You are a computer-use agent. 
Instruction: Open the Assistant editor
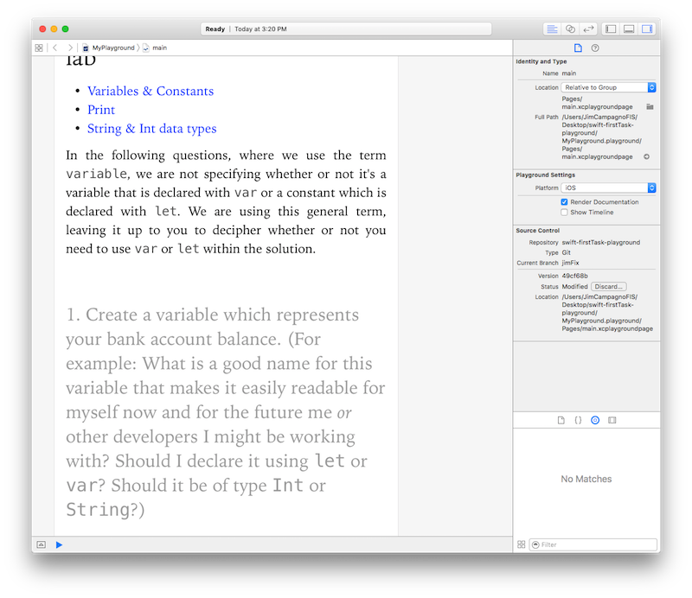coord(570,29)
